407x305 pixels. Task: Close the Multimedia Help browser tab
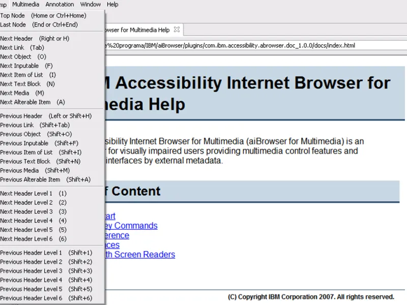pyautogui.click(x=177, y=29)
